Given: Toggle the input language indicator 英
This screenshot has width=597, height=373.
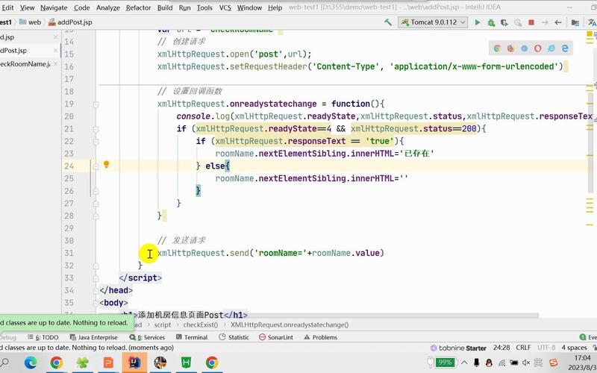Looking at the screenshot, I should pos(538,363).
